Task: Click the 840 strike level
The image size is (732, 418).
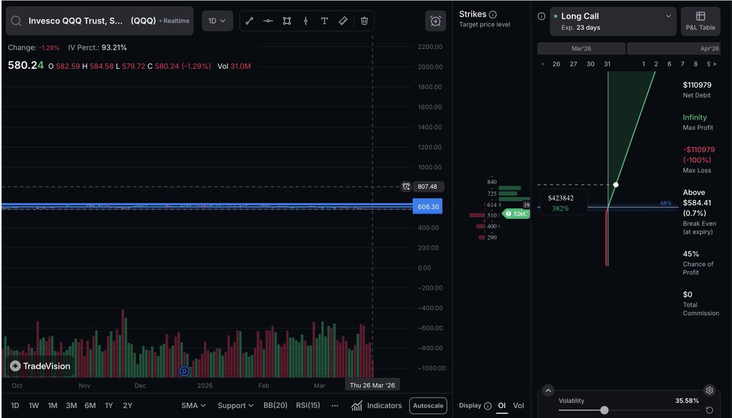Action: [x=492, y=182]
